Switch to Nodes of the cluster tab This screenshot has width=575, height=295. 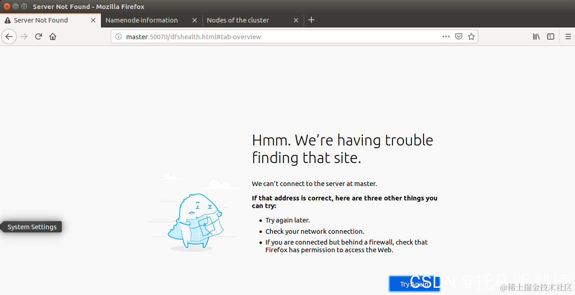coord(252,20)
